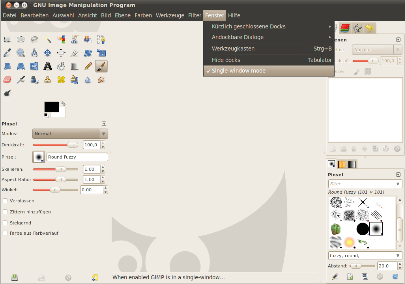Choose the Clone stamp tool
Viewport: 406px width, 284px height.
point(47,79)
